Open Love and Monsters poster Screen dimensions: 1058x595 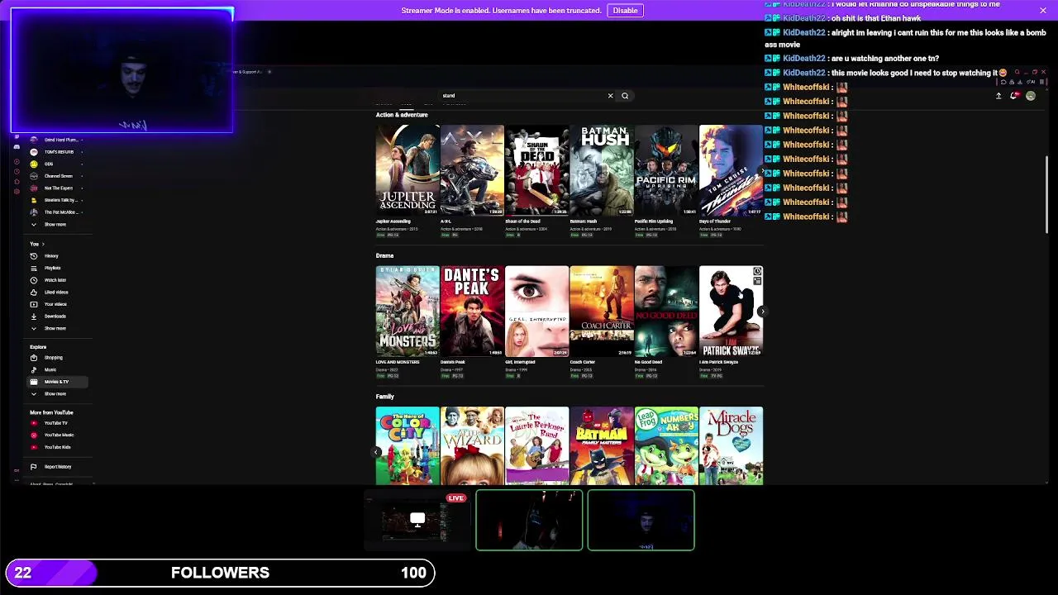407,311
